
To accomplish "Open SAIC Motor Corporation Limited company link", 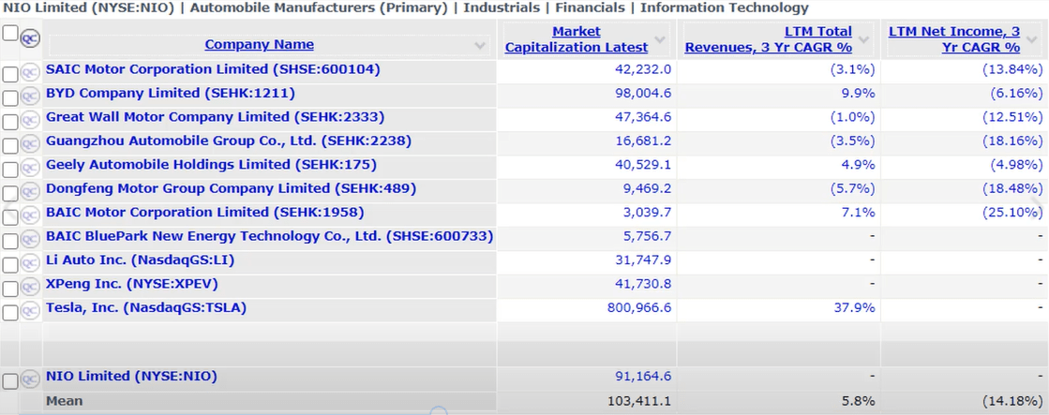I will tap(213, 68).
